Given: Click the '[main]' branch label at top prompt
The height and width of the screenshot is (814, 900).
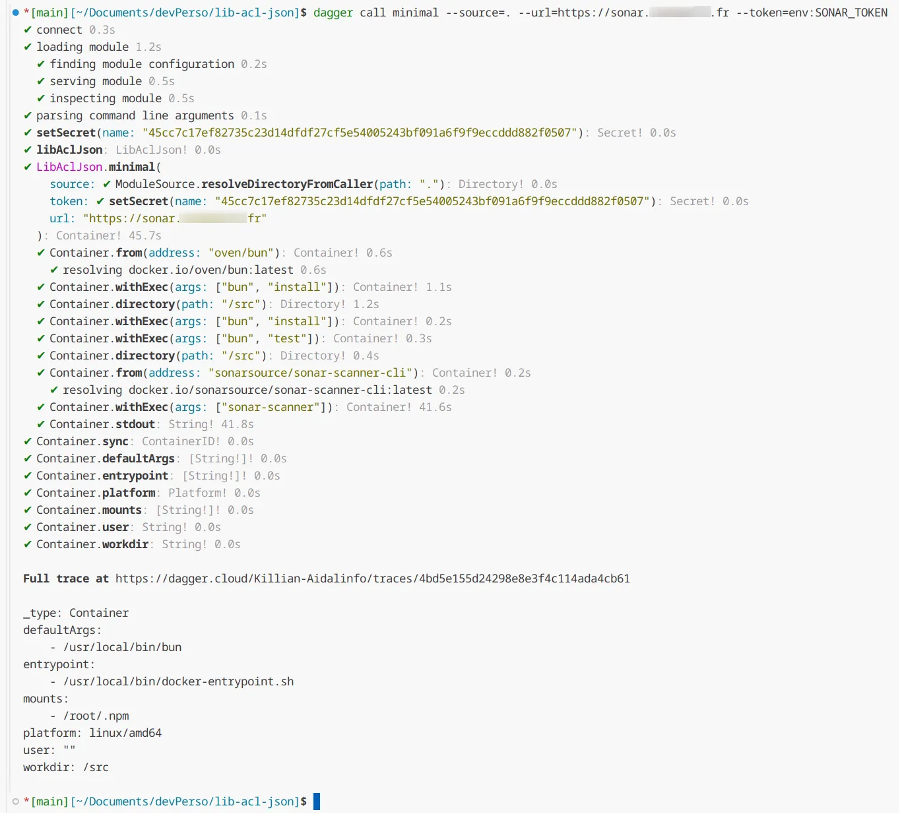Looking at the screenshot, I should click(x=49, y=13).
